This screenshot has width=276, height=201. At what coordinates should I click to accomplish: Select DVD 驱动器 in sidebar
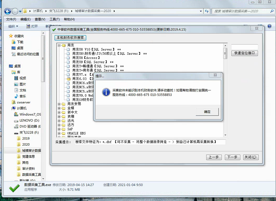click(27, 126)
